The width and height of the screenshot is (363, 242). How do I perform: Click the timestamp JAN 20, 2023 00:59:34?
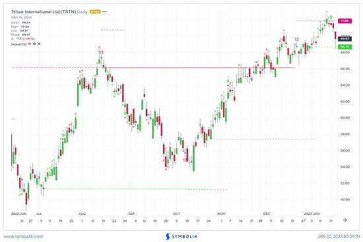(339, 237)
